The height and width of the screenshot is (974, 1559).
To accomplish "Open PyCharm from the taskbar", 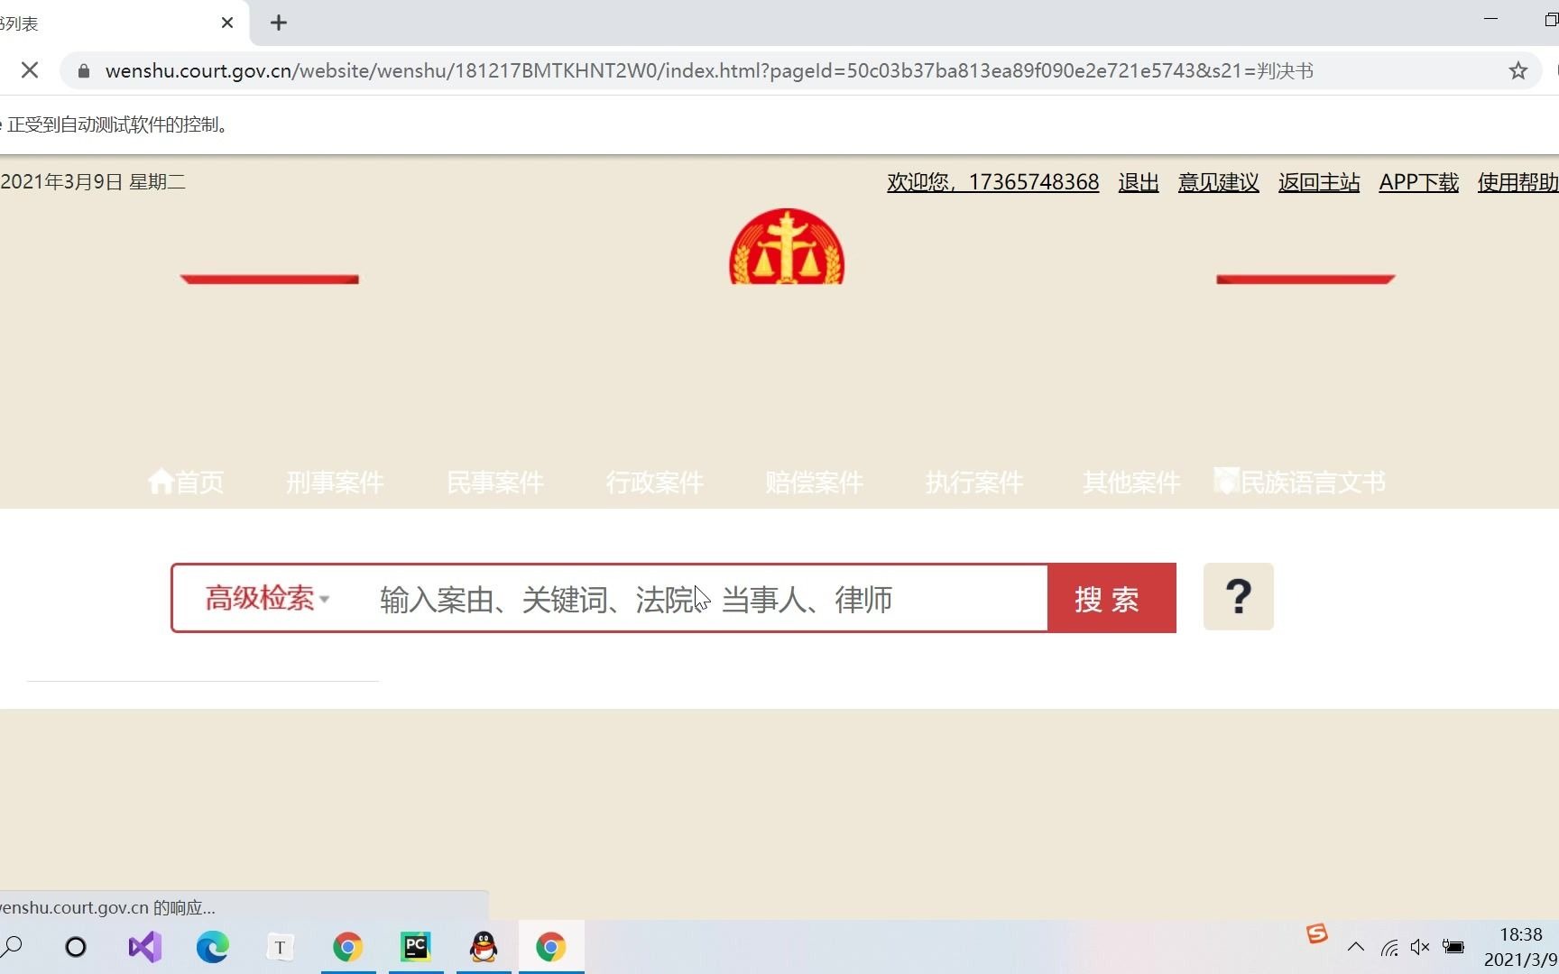I will coord(416,947).
